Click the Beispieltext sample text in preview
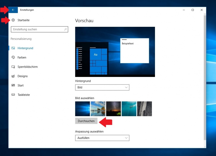Image resolution: width=216 pixels, height=156 pixels. tap(127, 44)
